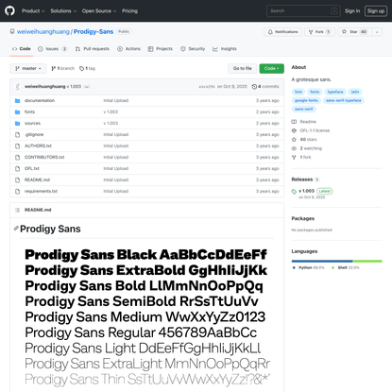This screenshot has height=392, width=392.
Task: Focus the Search input field
Action: pyautogui.click(x=303, y=10)
